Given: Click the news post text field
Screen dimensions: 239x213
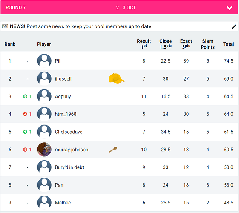Looking at the screenshot, I should tap(119, 26).
